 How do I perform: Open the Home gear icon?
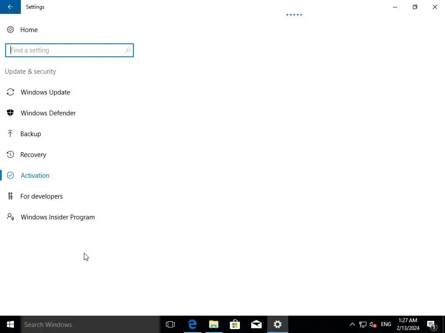pyautogui.click(x=10, y=30)
